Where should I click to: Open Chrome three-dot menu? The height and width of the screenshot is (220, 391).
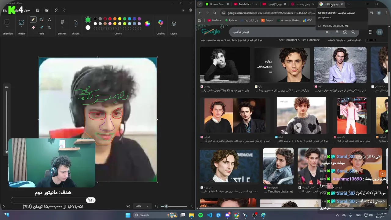coord(386,13)
